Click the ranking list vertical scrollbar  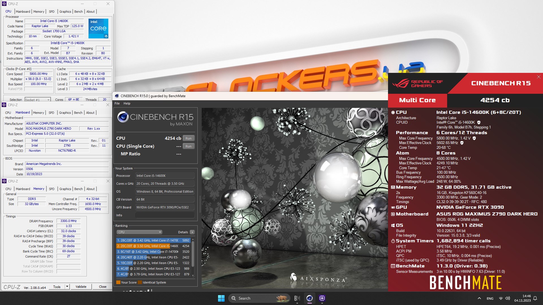pyautogui.click(x=193, y=257)
